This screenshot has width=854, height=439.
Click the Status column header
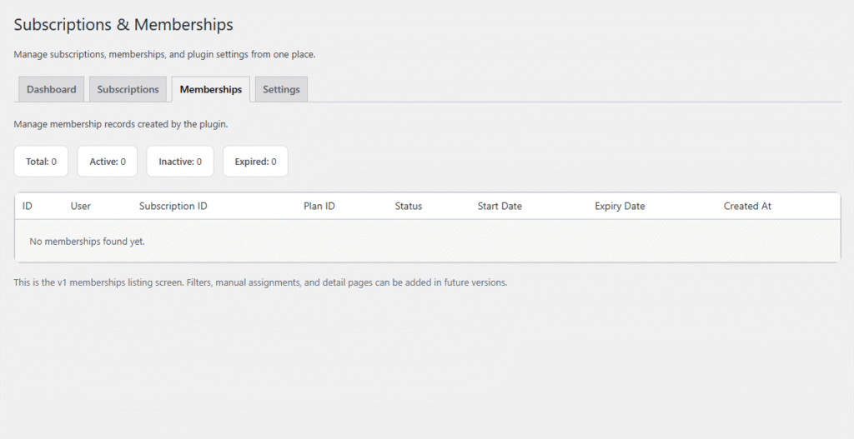(409, 206)
